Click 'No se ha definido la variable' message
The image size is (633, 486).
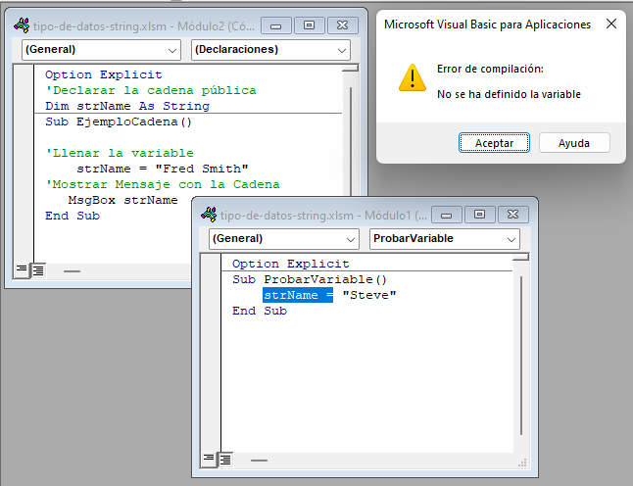510,94
